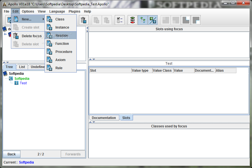Click the Slot column header
The image size is (252, 168).
point(110,70)
